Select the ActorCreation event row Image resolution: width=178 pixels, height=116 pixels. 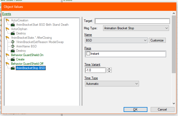coord(20,20)
